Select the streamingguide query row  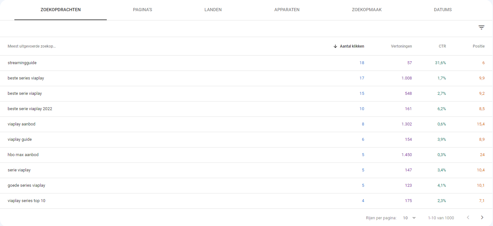[x=246, y=63]
